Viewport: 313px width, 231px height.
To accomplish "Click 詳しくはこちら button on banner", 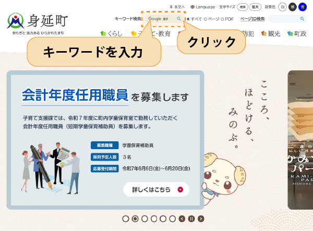I will point(156,189).
